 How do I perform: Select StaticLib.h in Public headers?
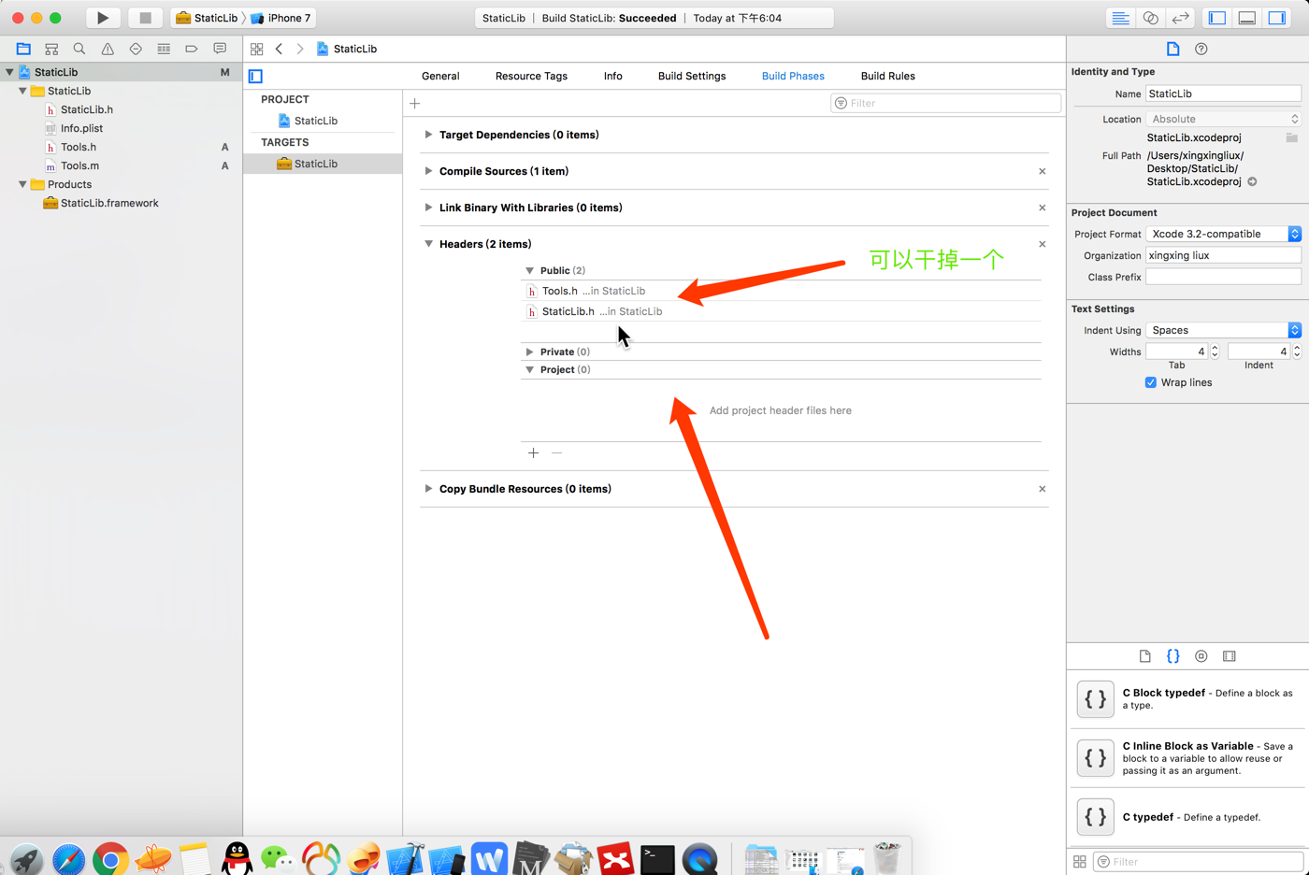tap(781, 311)
